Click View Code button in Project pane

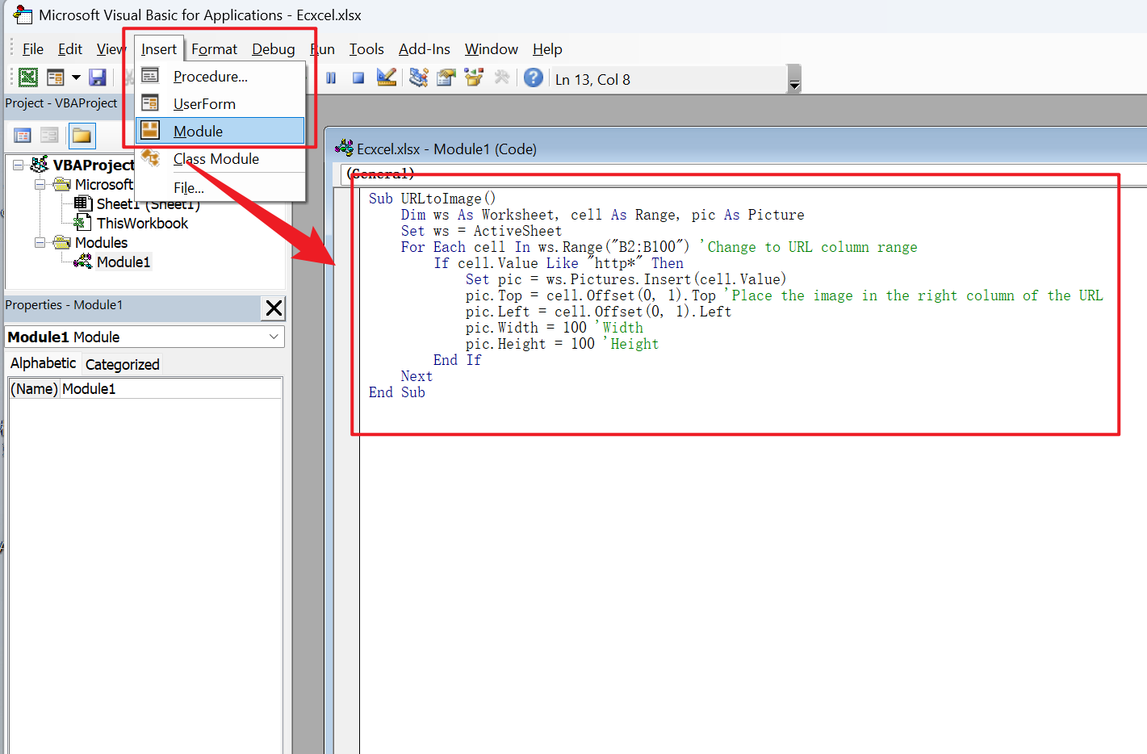coord(23,136)
